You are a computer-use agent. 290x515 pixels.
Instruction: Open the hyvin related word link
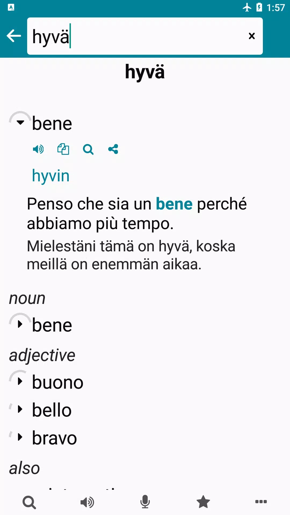[x=51, y=176]
